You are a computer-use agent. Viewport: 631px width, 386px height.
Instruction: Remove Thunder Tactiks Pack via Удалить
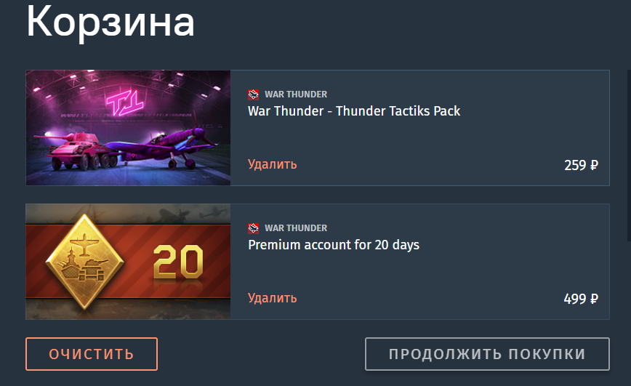click(x=273, y=164)
